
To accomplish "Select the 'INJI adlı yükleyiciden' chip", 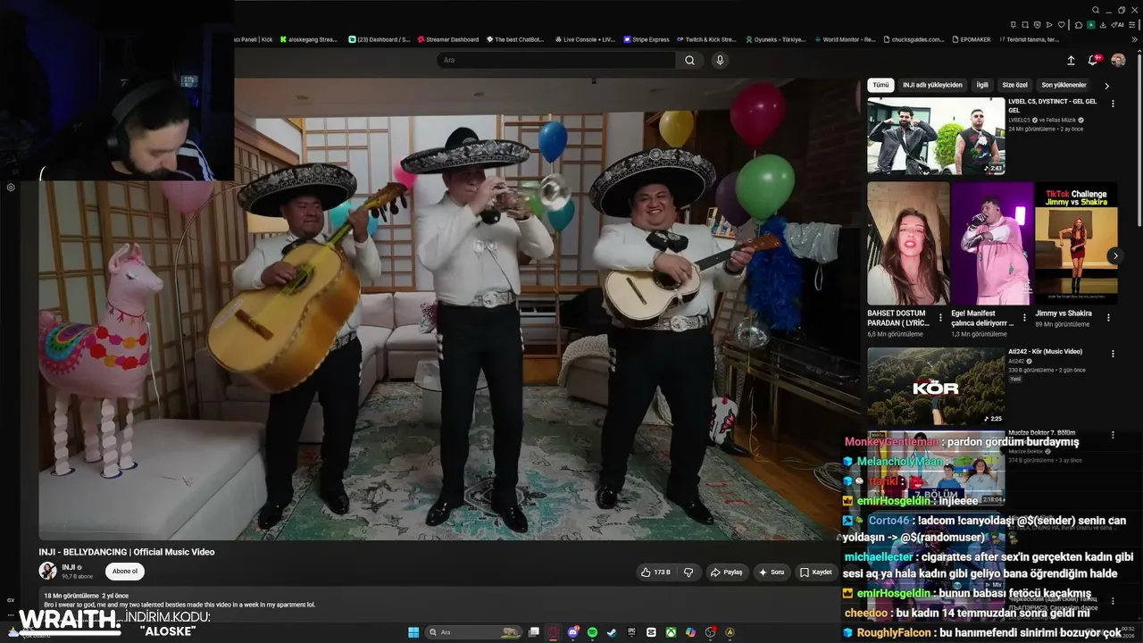I will click(932, 85).
